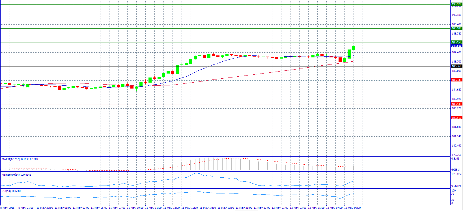Click the price axis value 184.620

[457, 90]
